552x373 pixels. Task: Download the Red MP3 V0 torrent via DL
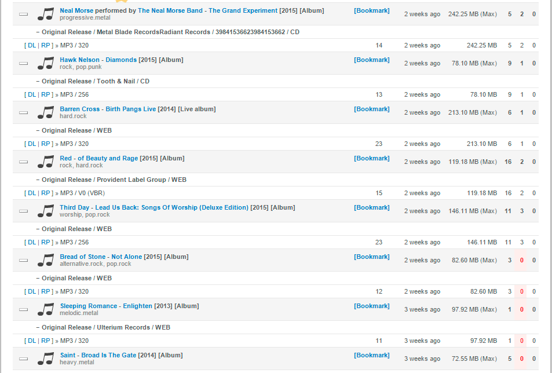point(32,193)
